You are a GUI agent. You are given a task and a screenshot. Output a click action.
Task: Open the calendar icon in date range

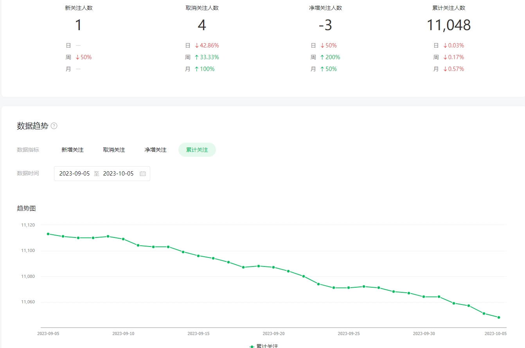coord(143,174)
